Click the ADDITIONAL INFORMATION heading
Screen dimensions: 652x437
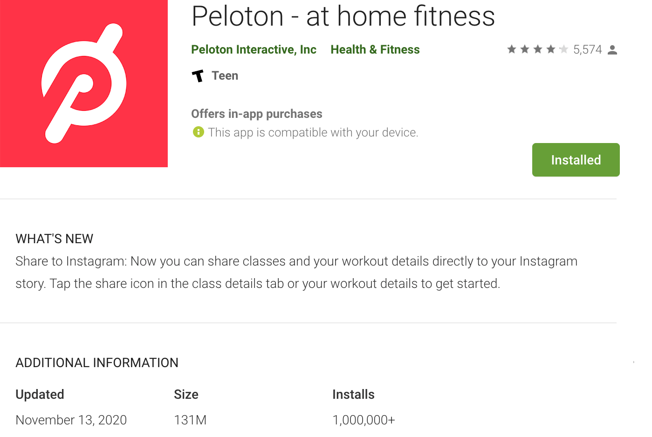(x=97, y=363)
